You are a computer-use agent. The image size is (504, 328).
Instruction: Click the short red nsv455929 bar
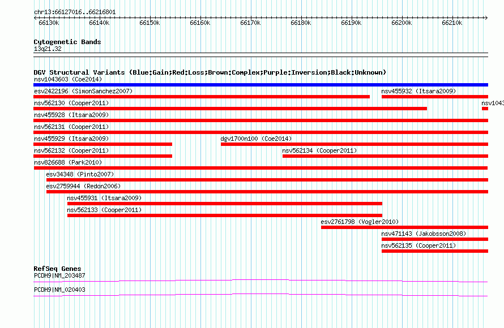tap(103, 144)
